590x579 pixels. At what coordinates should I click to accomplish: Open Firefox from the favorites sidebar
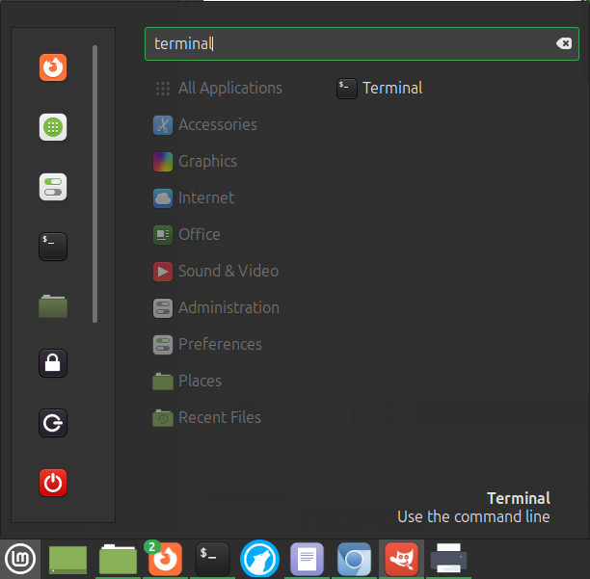[53, 67]
